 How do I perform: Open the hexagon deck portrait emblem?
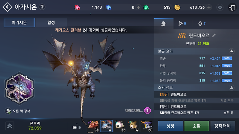point(19,89)
